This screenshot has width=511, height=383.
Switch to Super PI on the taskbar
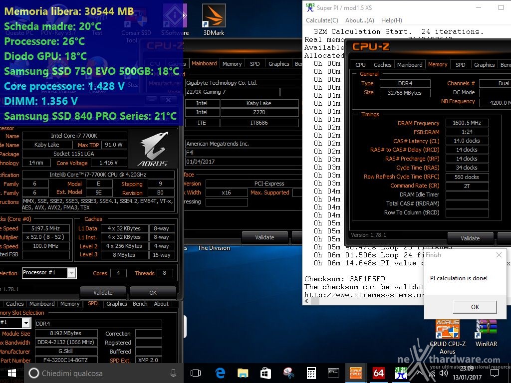coord(401,373)
